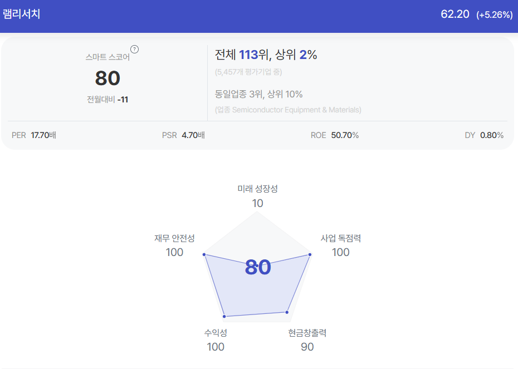Click the 재무 안전성 data point on radar

[x=204, y=254]
